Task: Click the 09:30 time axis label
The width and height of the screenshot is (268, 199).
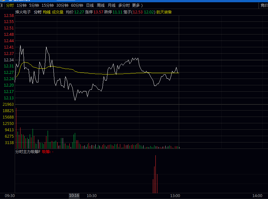Action: coord(10,196)
